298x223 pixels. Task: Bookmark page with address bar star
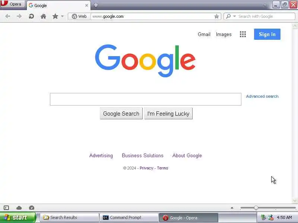pyautogui.click(x=216, y=16)
